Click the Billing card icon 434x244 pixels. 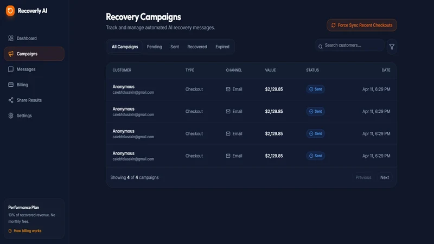click(x=11, y=85)
